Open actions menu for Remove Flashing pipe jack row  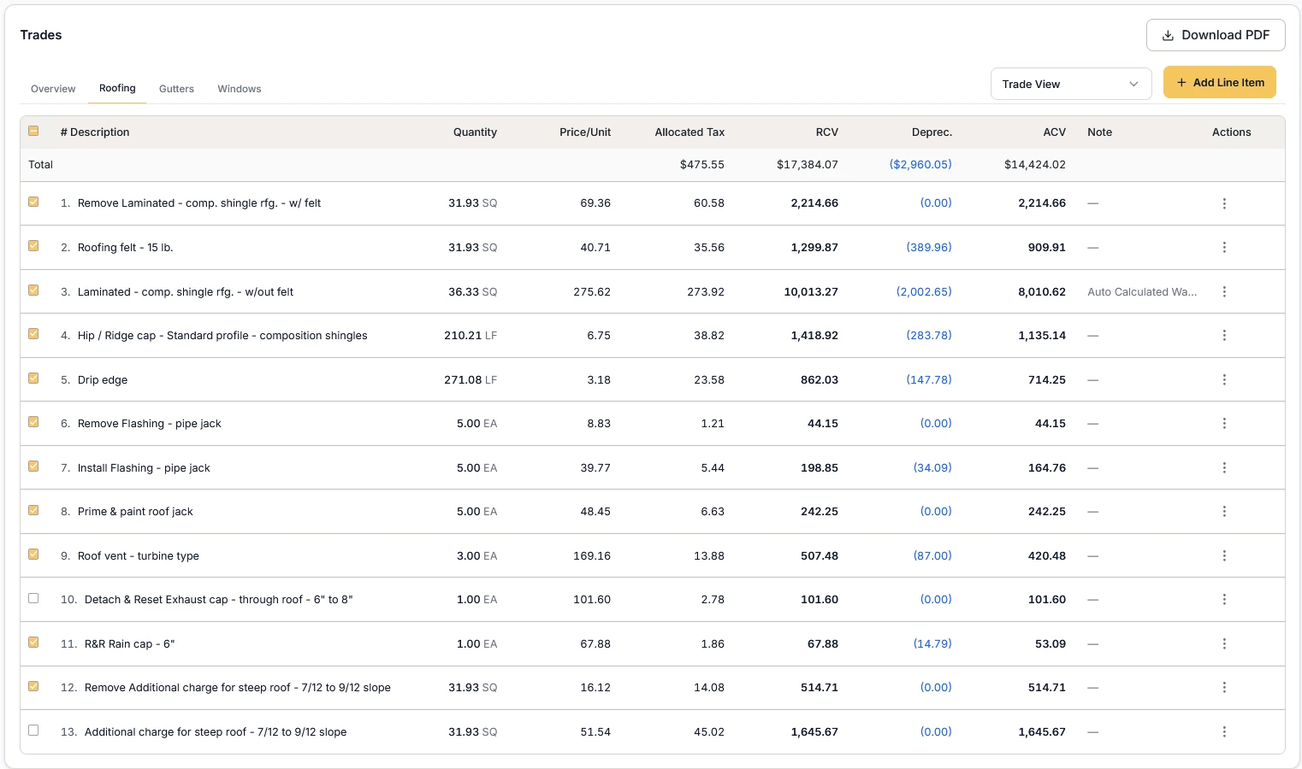(x=1224, y=423)
